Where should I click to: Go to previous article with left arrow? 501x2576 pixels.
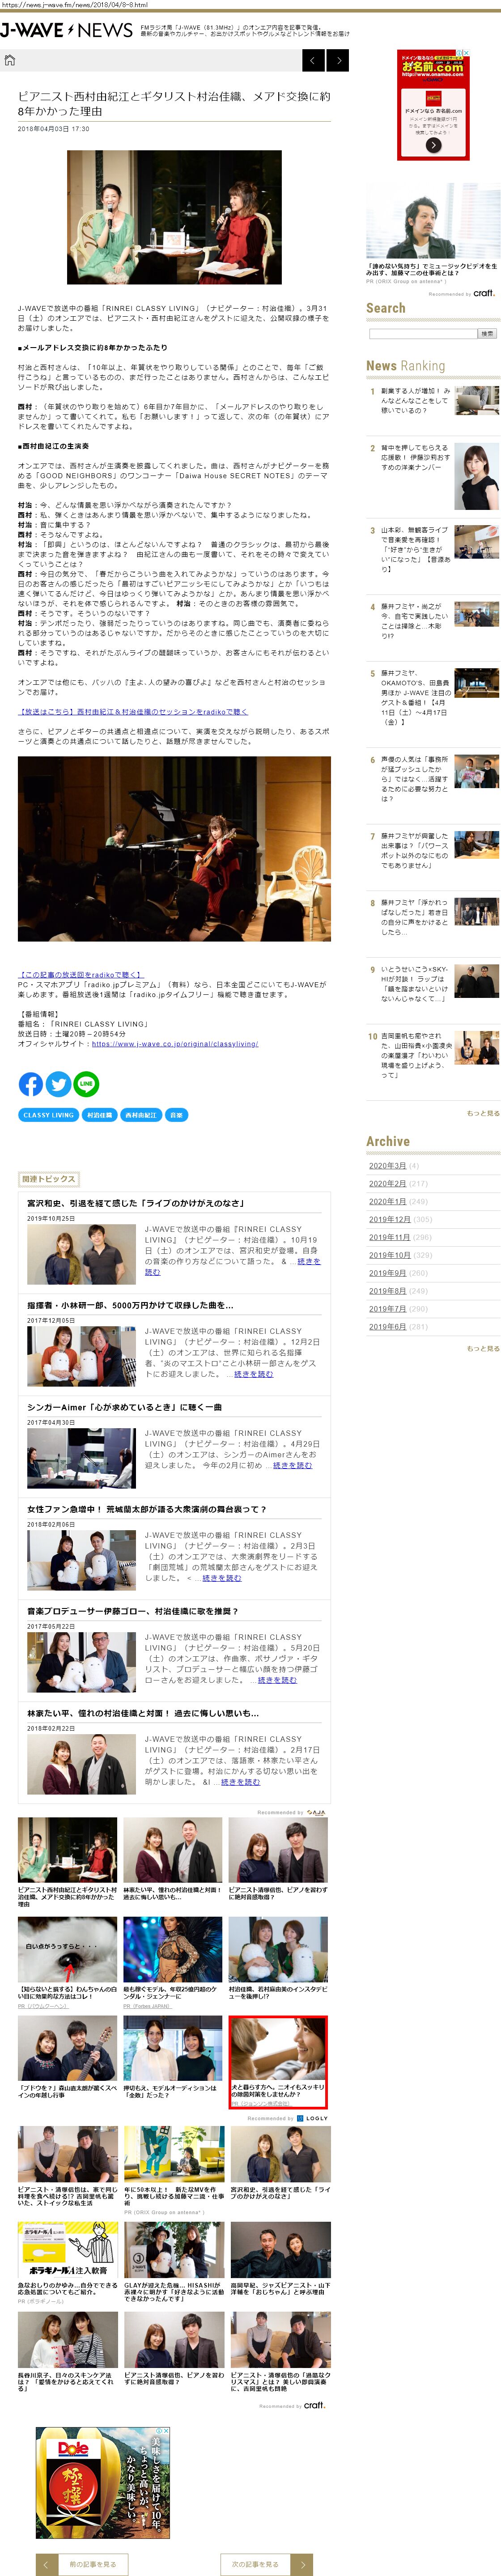point(313,61)
